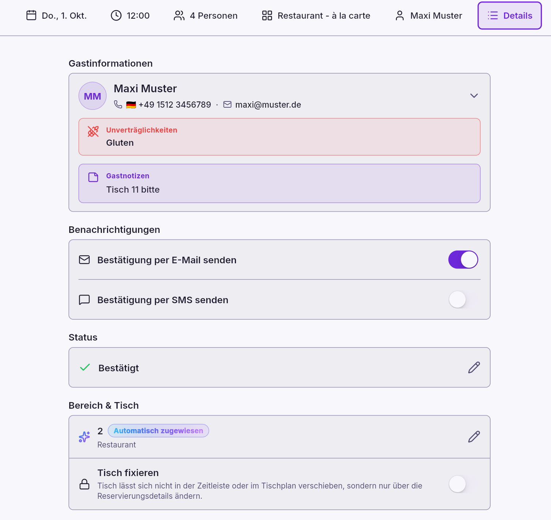Click the person icon next to Maxi Muster tab
The image size is (551, 520).
(x=400, y=15)
